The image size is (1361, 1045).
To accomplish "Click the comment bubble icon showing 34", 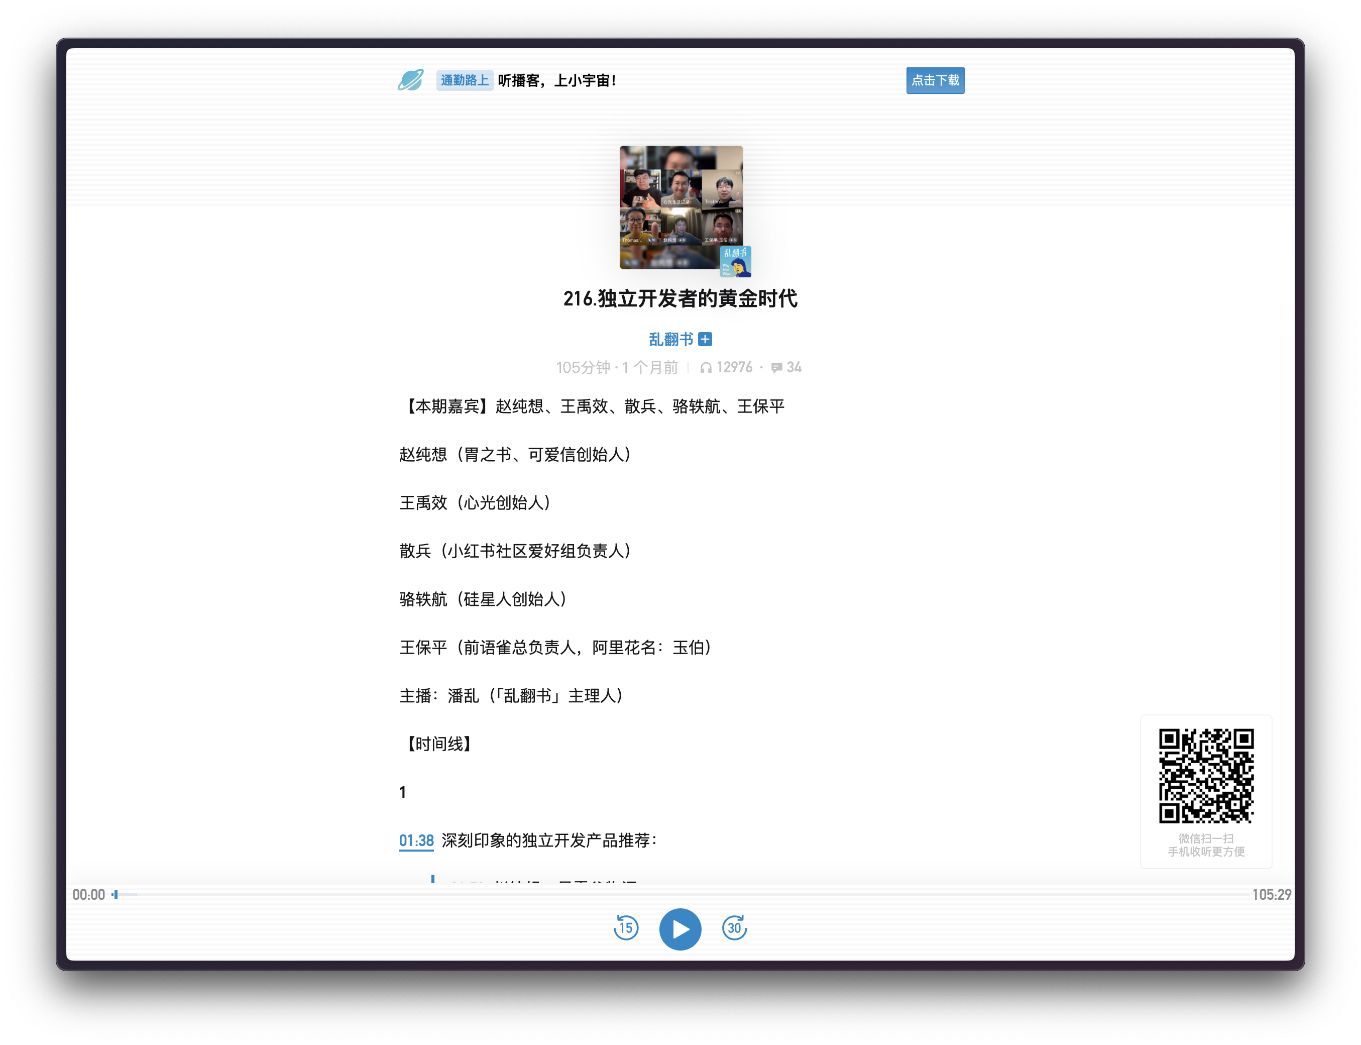I will point(776,368).
